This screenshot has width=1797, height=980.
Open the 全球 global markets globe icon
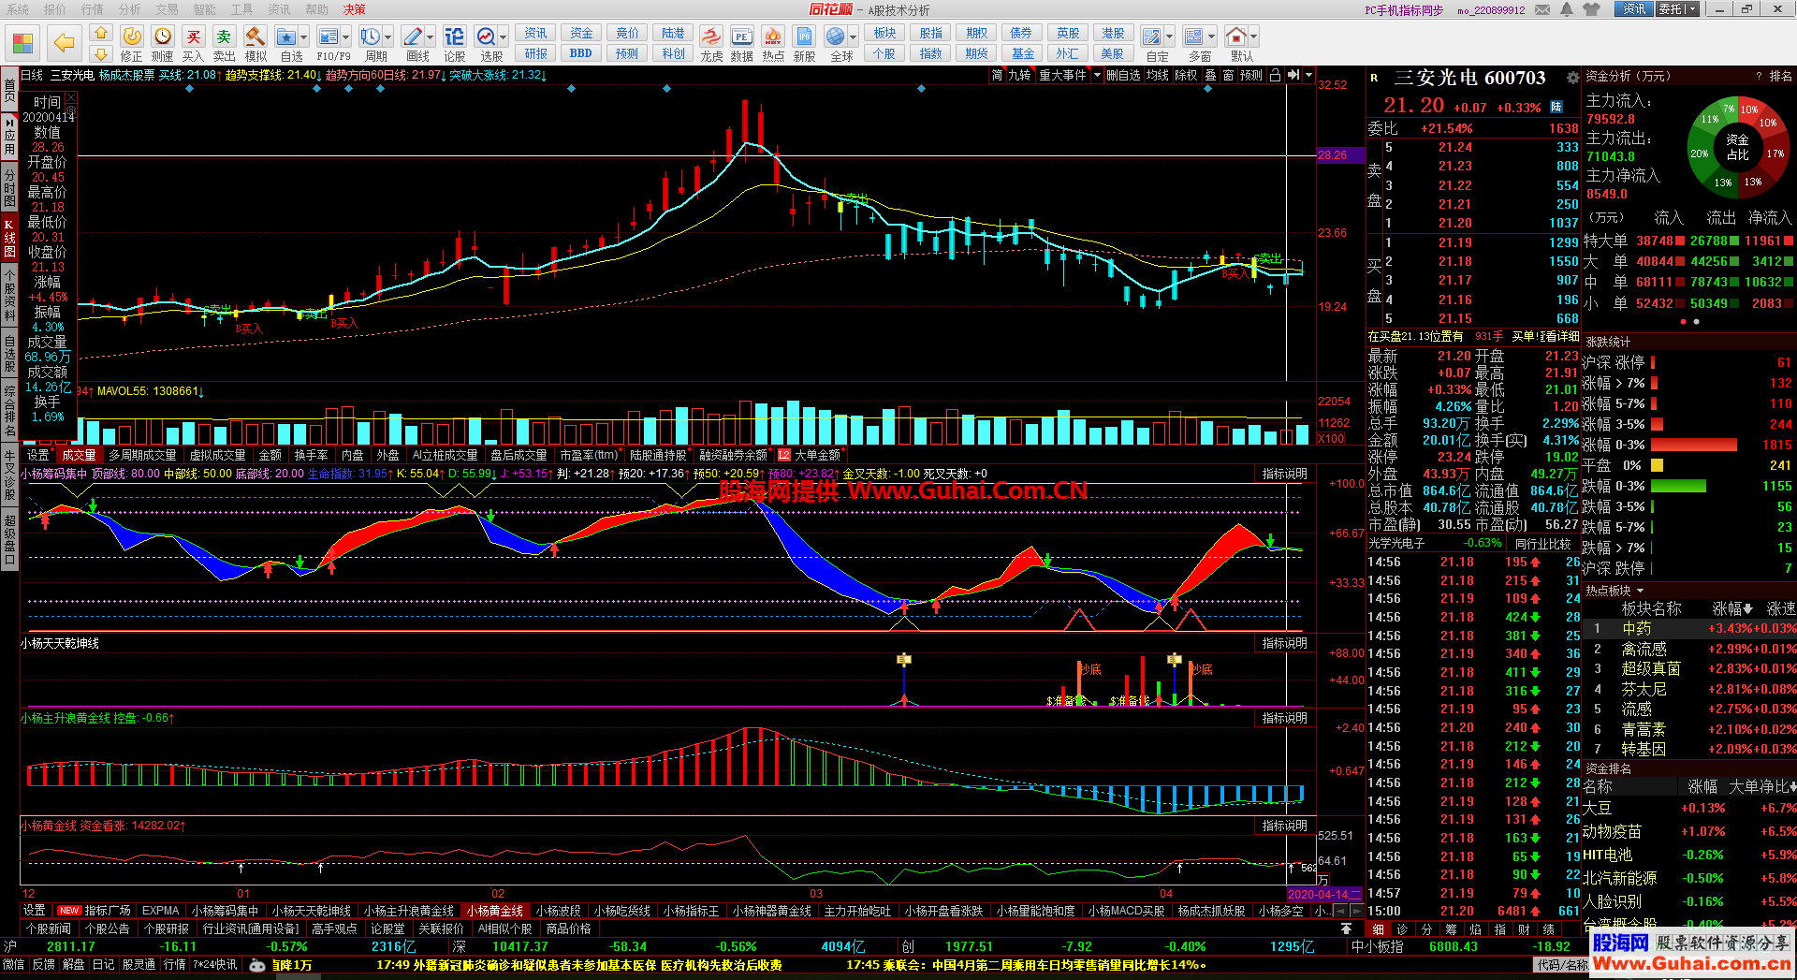837,43
